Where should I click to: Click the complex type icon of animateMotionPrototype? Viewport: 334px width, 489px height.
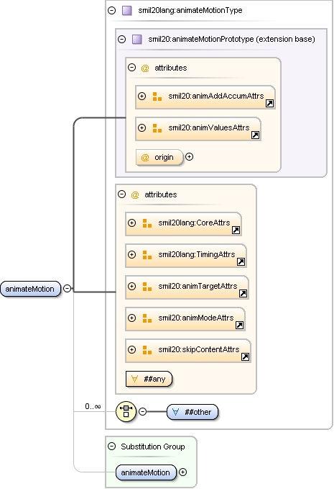(x=137, y=40)
